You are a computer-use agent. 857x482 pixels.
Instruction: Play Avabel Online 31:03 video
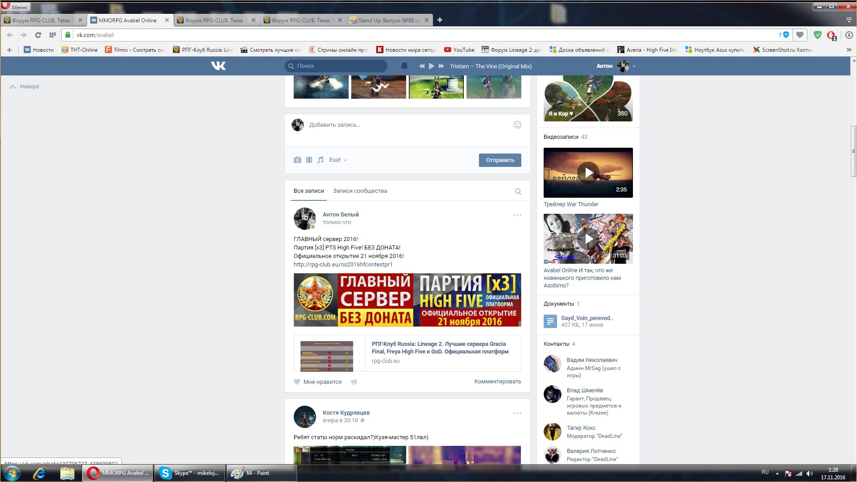coord(588,239)
